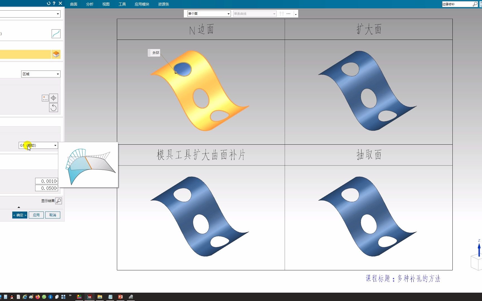Click the 取消 cancel button
The width and height of the screenshot is (482, 301).
pos(52,215)
